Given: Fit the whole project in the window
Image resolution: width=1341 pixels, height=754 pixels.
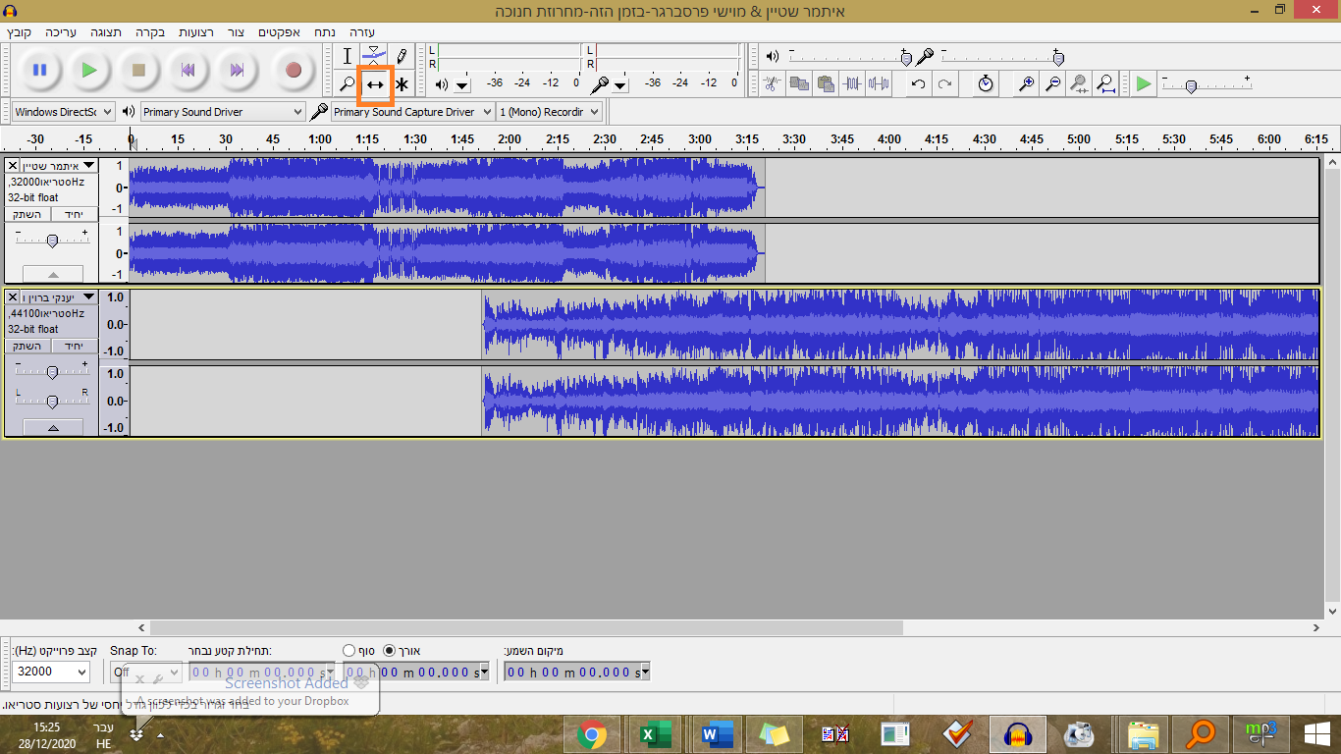Looking at the screenshot, I should [x=1105, y=83].
